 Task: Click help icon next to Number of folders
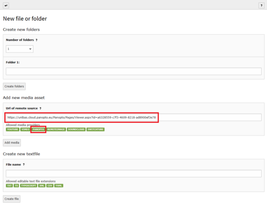pos(36,40)
